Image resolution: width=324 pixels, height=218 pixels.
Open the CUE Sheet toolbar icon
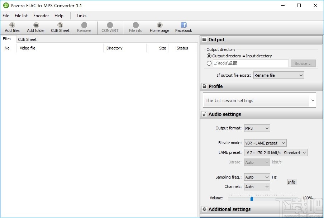(60, 27)
